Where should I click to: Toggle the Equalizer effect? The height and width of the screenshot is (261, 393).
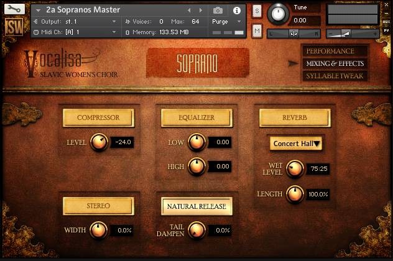(196, 117)
